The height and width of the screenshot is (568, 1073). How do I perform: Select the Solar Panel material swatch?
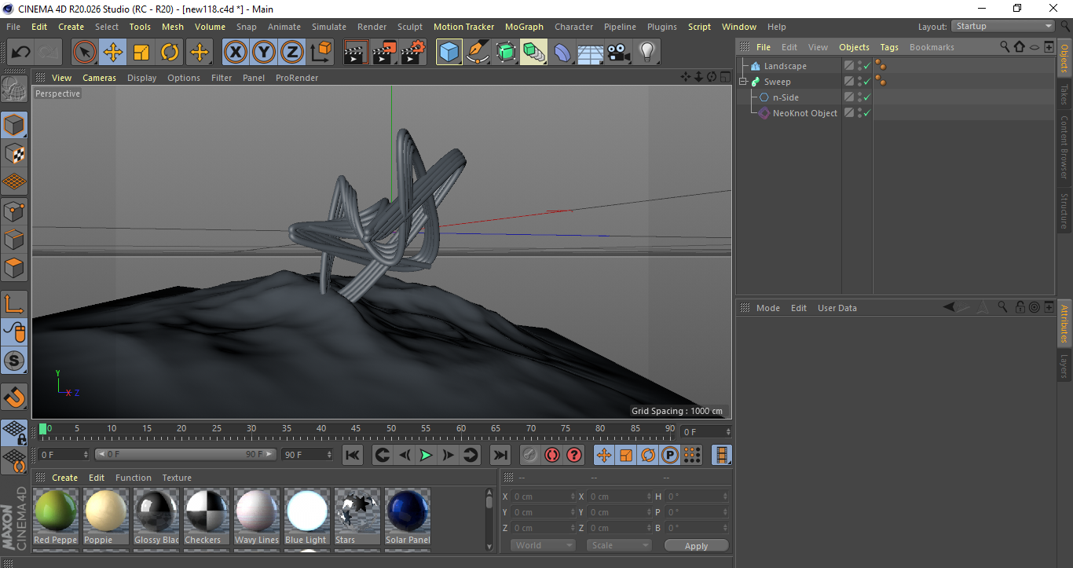click(x=408, y=516)
